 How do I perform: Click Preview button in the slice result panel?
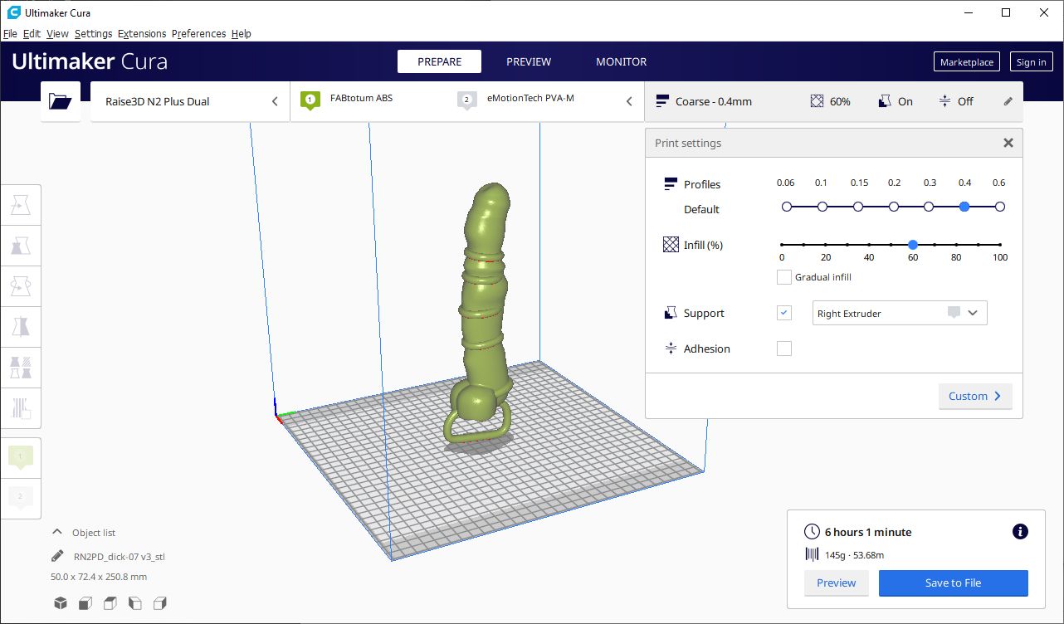[836, 583]
